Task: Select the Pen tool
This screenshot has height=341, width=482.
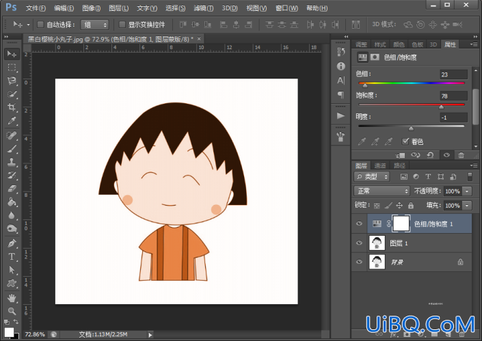Action: [x=12, y=243]
